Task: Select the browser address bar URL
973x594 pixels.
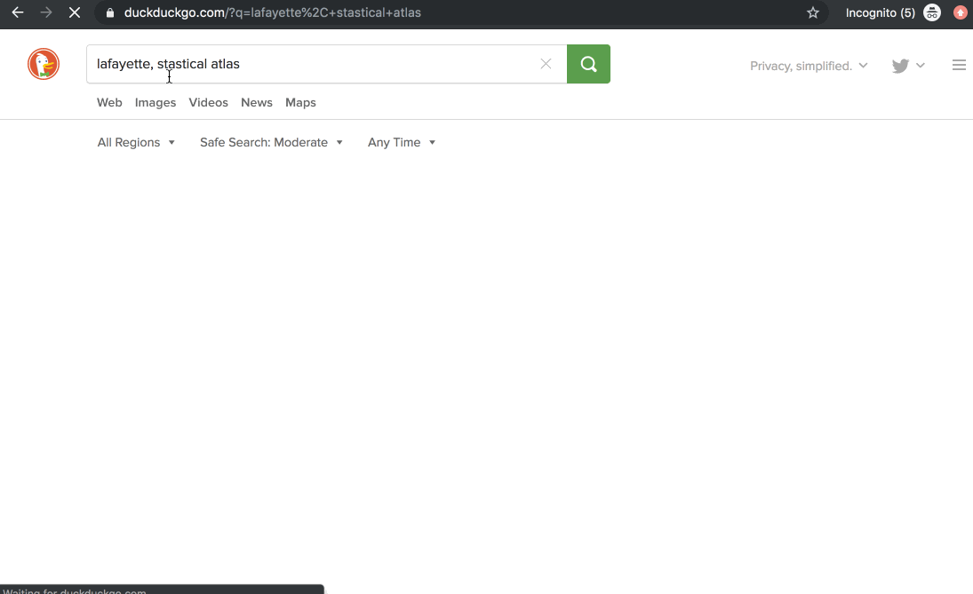Action: pos(273,12)
